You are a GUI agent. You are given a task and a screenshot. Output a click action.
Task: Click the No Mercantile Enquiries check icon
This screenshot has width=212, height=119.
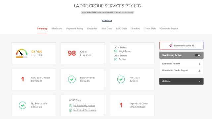point(23,105)
